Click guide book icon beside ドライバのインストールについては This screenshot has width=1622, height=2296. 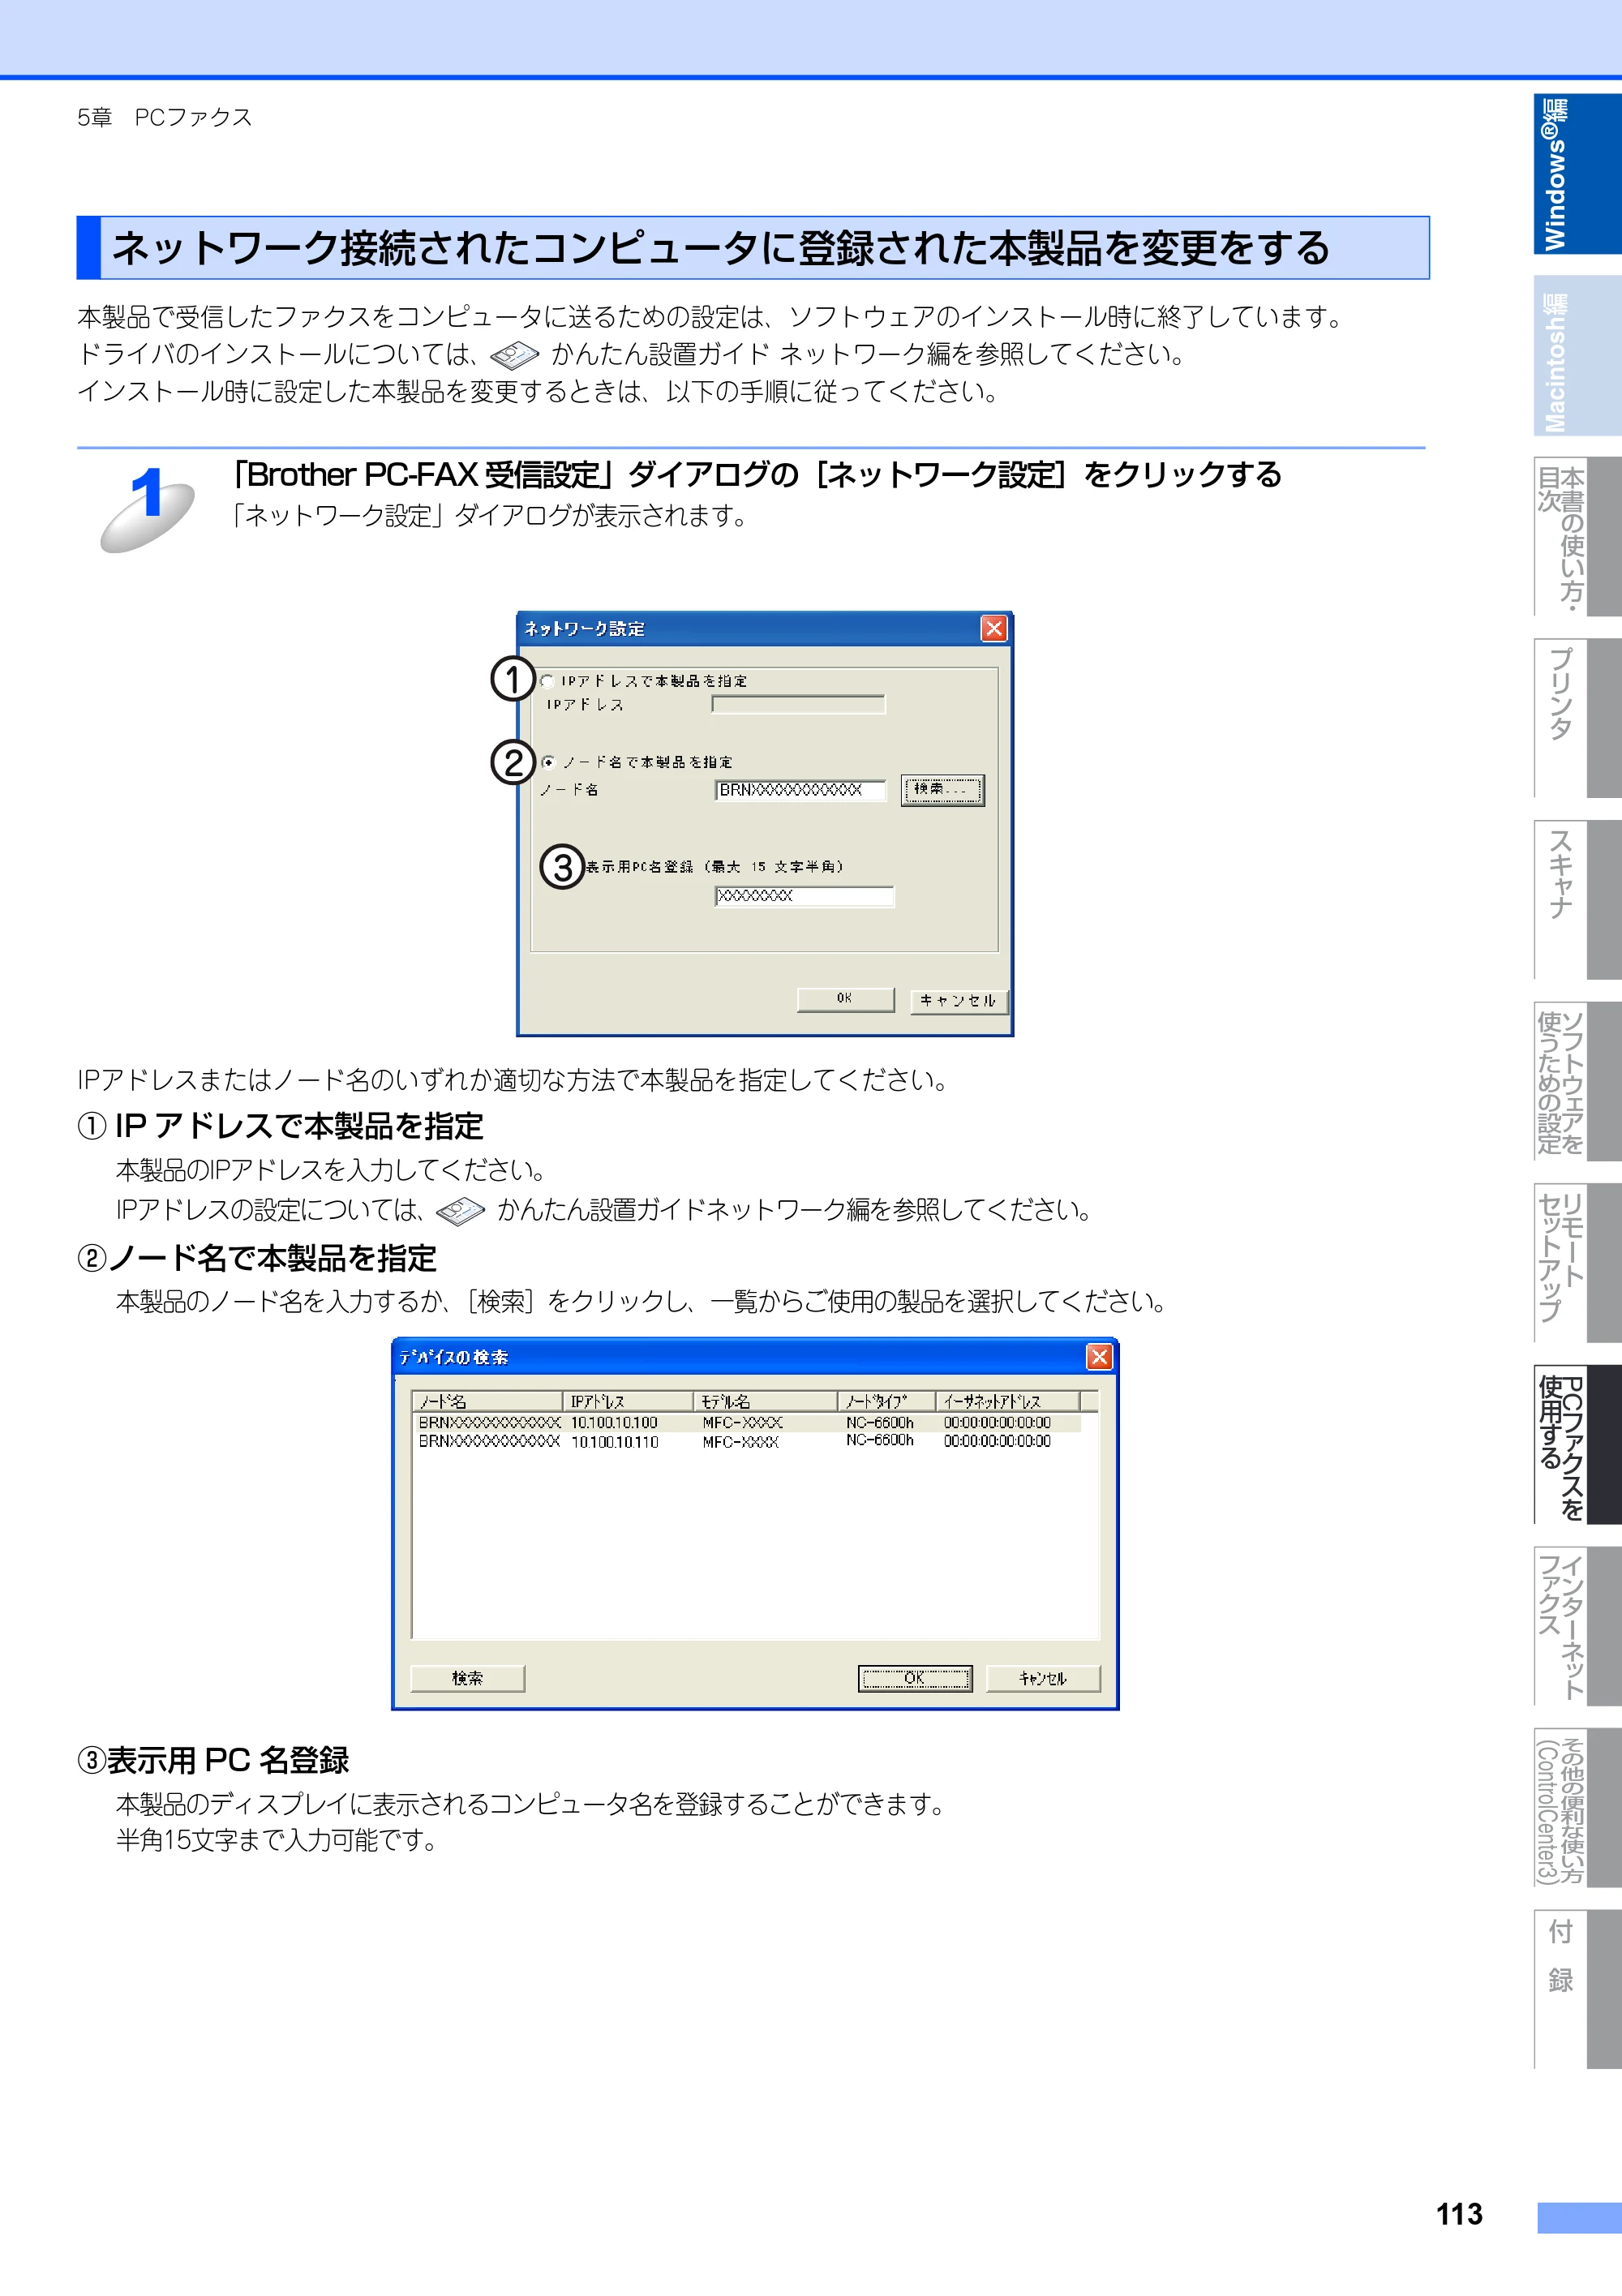515,355
